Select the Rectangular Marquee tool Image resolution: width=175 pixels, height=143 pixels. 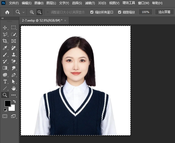point(14,28)
